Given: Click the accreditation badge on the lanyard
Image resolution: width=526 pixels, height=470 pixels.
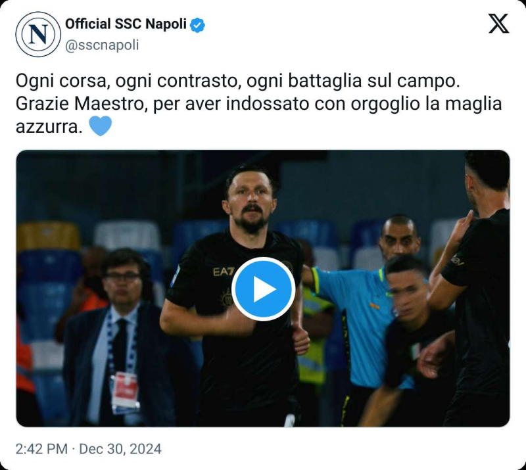Looking at the screenshot, I should [125, 392].
